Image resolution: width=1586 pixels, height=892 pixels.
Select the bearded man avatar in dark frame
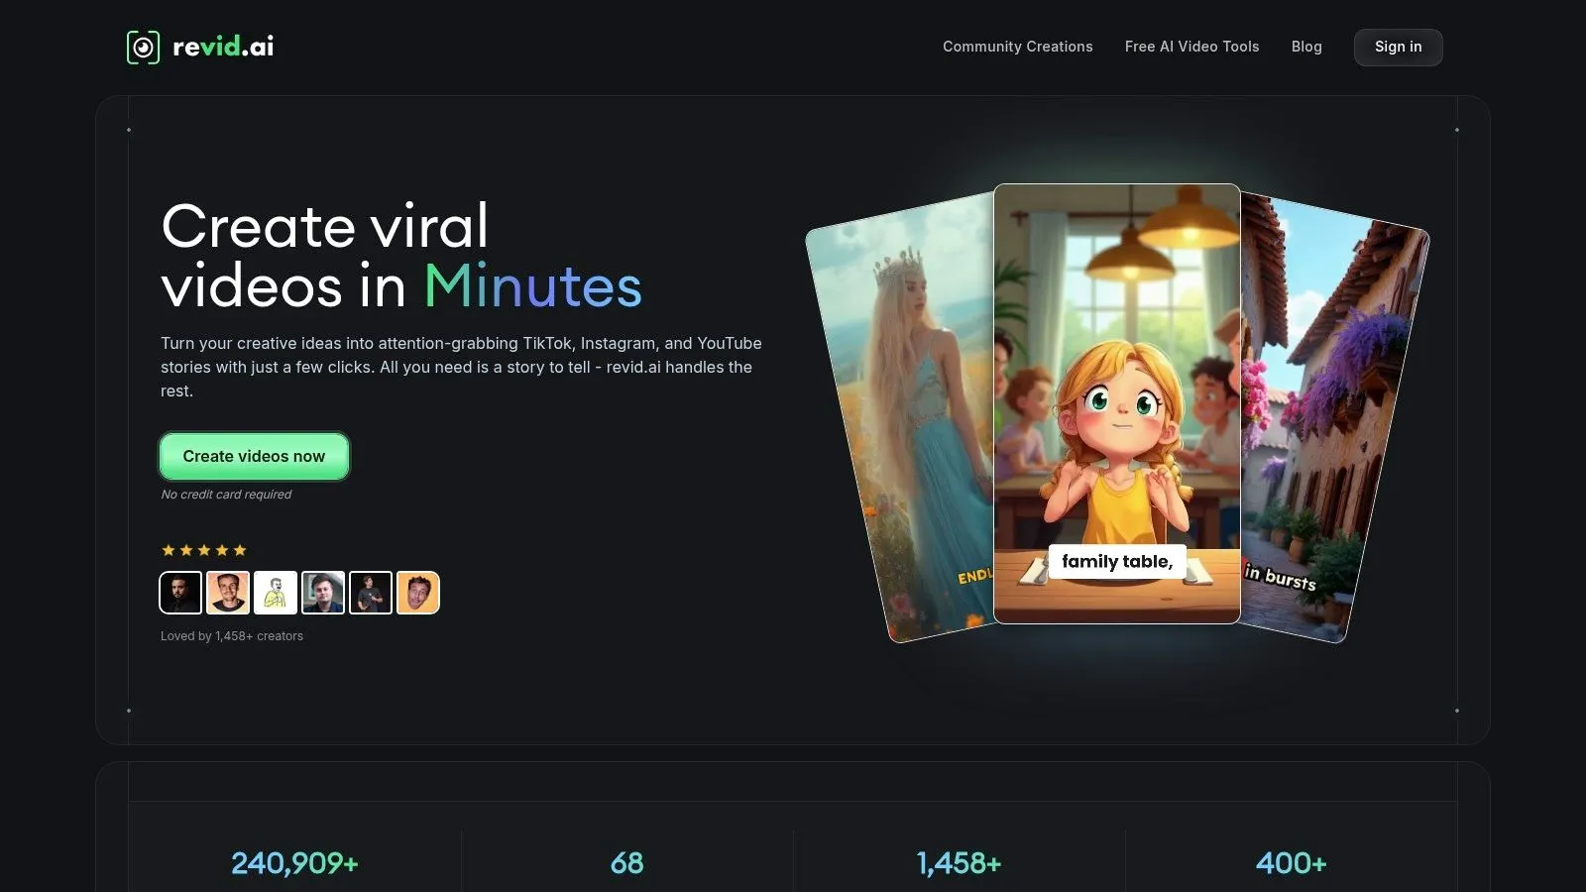tap(180, 593)
